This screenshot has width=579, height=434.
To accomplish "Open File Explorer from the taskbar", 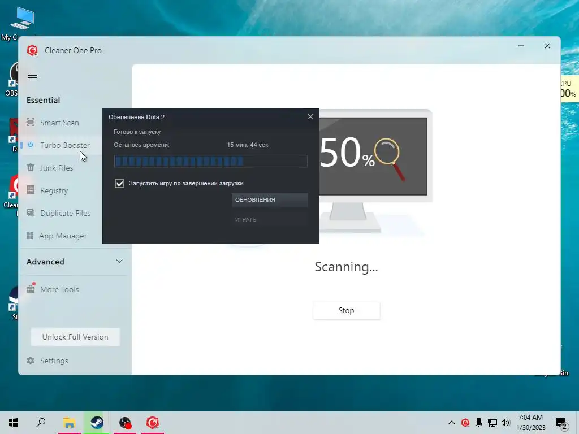I will pos(69,423).
